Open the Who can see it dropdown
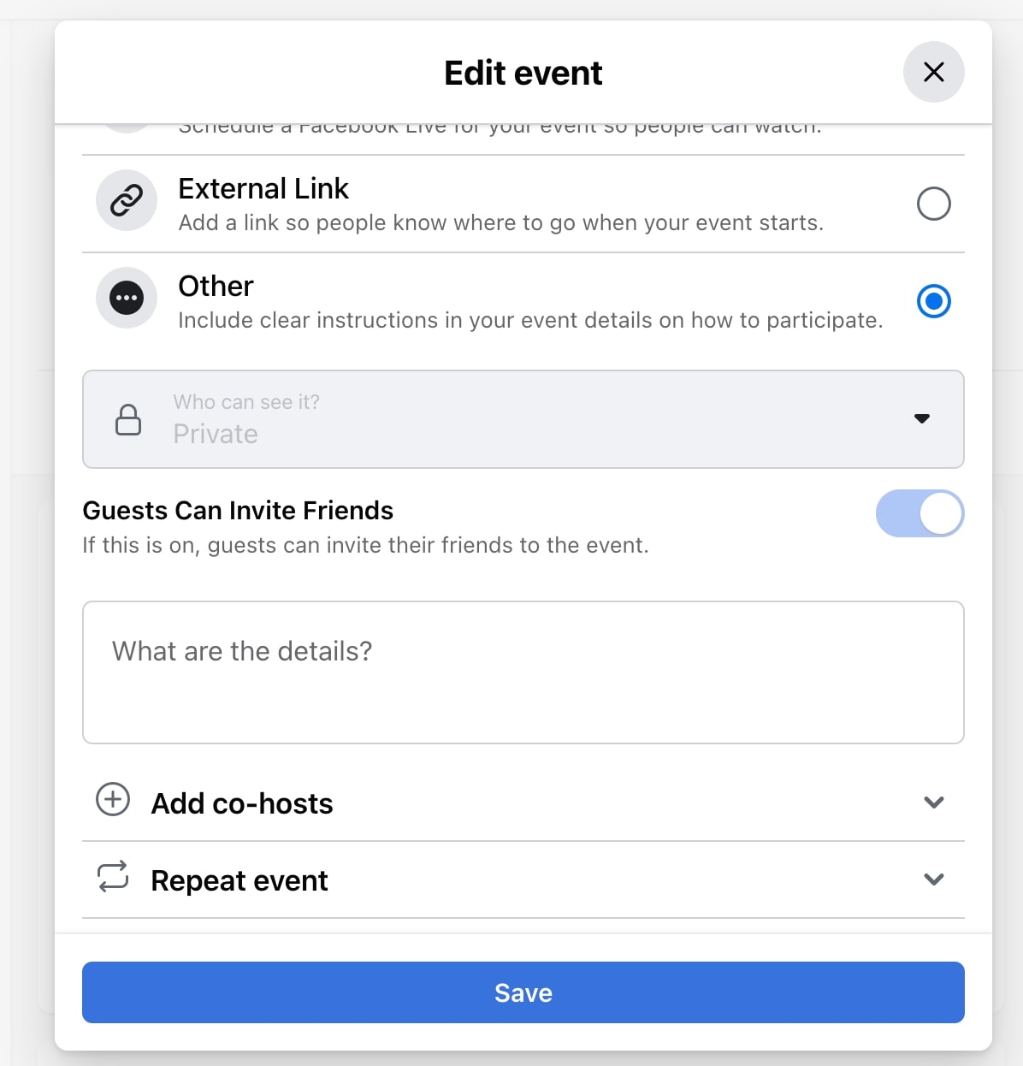Viewport: 1023px width, 1066px height. (922, 419)
